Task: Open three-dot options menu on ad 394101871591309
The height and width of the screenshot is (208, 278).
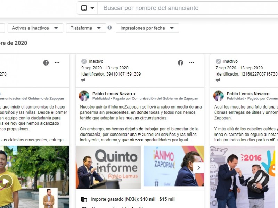Action: 191,62
